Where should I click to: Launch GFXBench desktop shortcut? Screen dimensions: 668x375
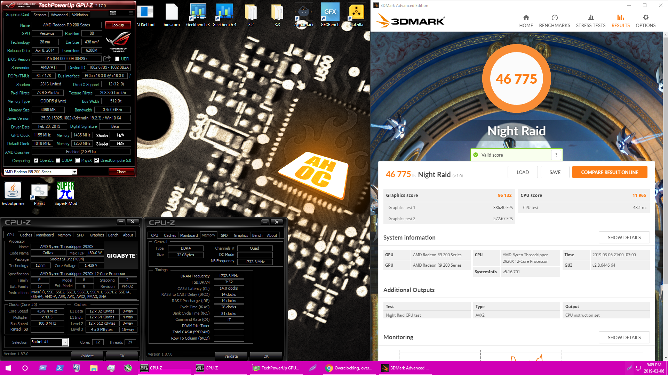pos(330,15)
